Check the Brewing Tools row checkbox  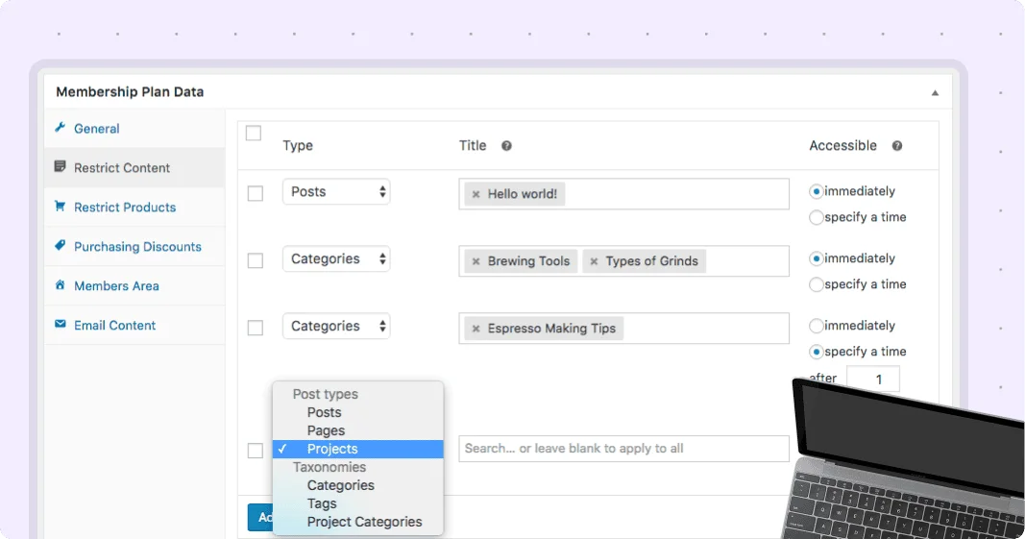[256, 260]
